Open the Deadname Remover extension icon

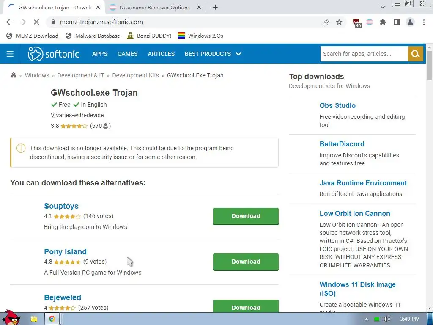(370, 22)
